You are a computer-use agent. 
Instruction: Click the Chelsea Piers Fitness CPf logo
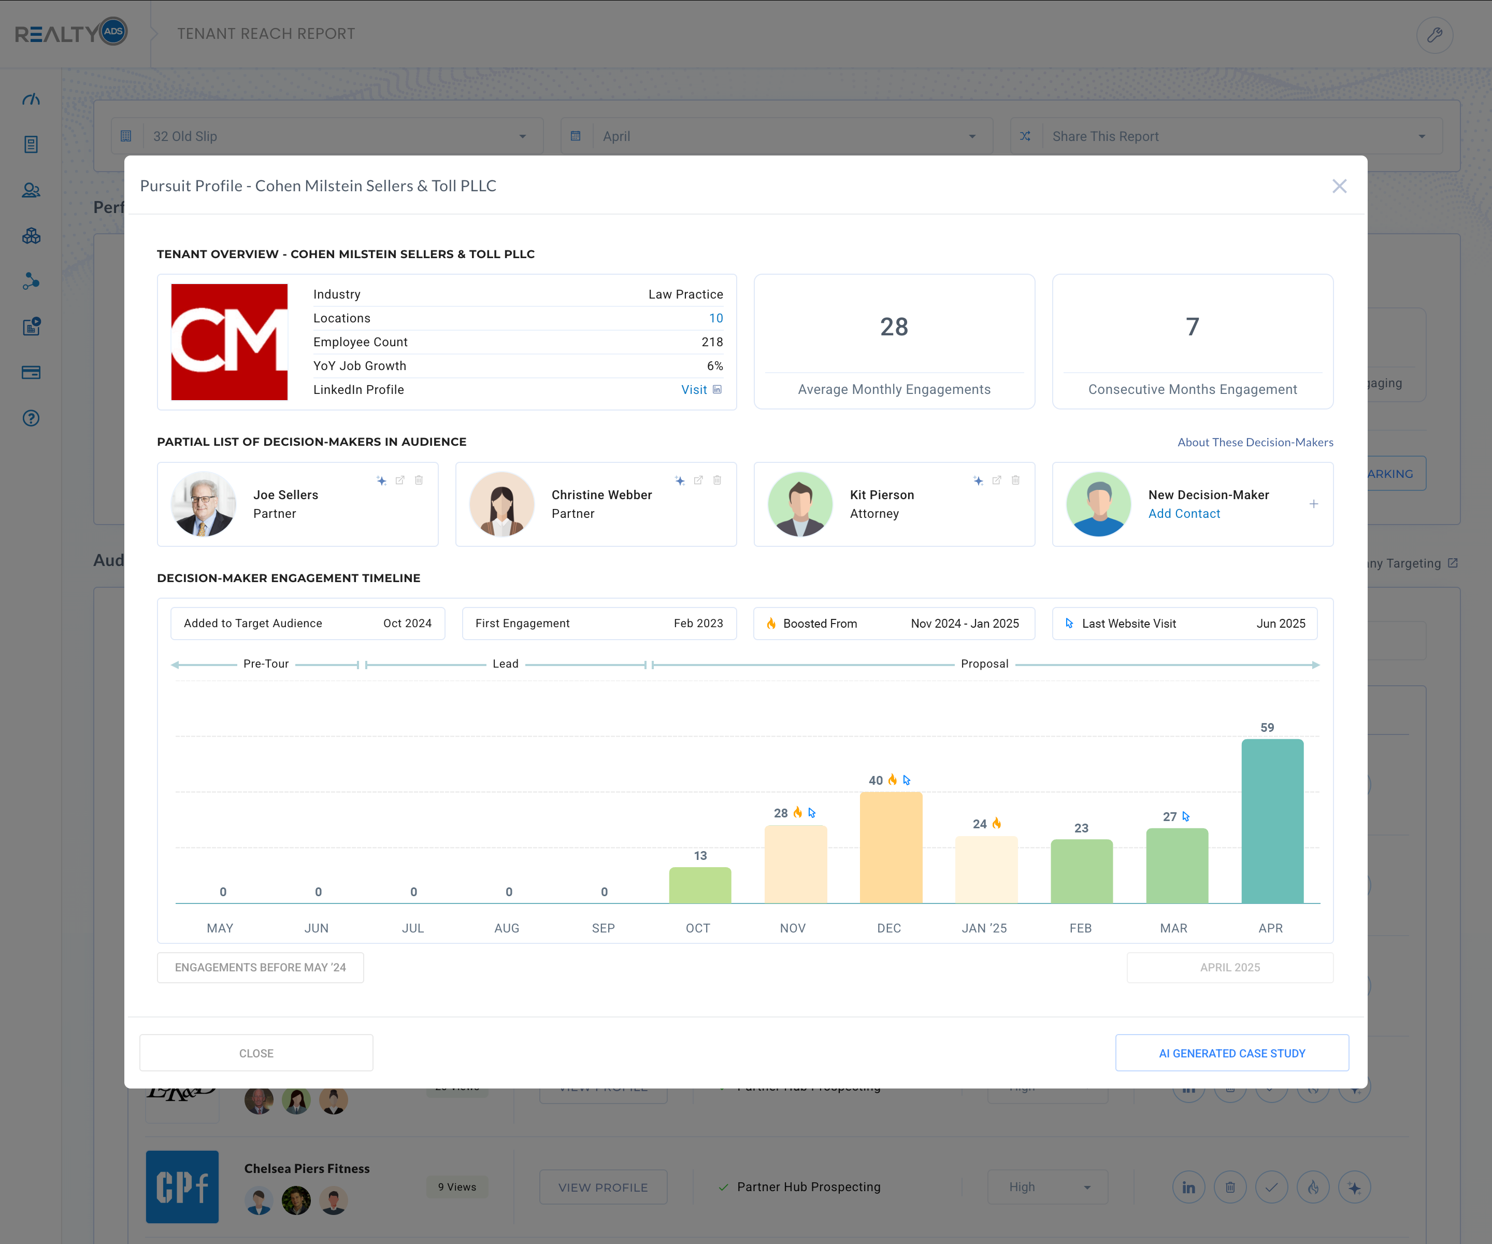point(182,1188)
